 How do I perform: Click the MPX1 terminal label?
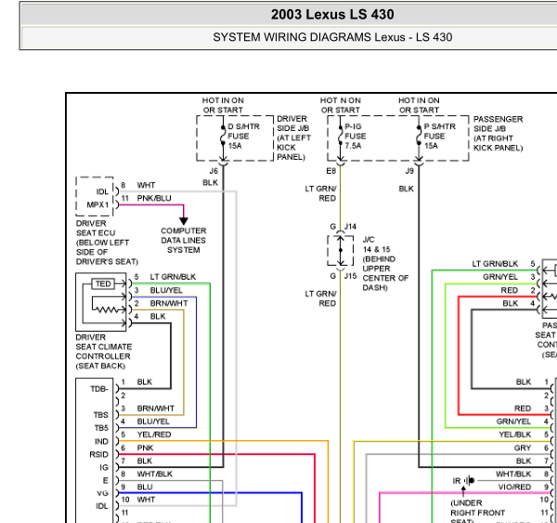pos(97,204)
